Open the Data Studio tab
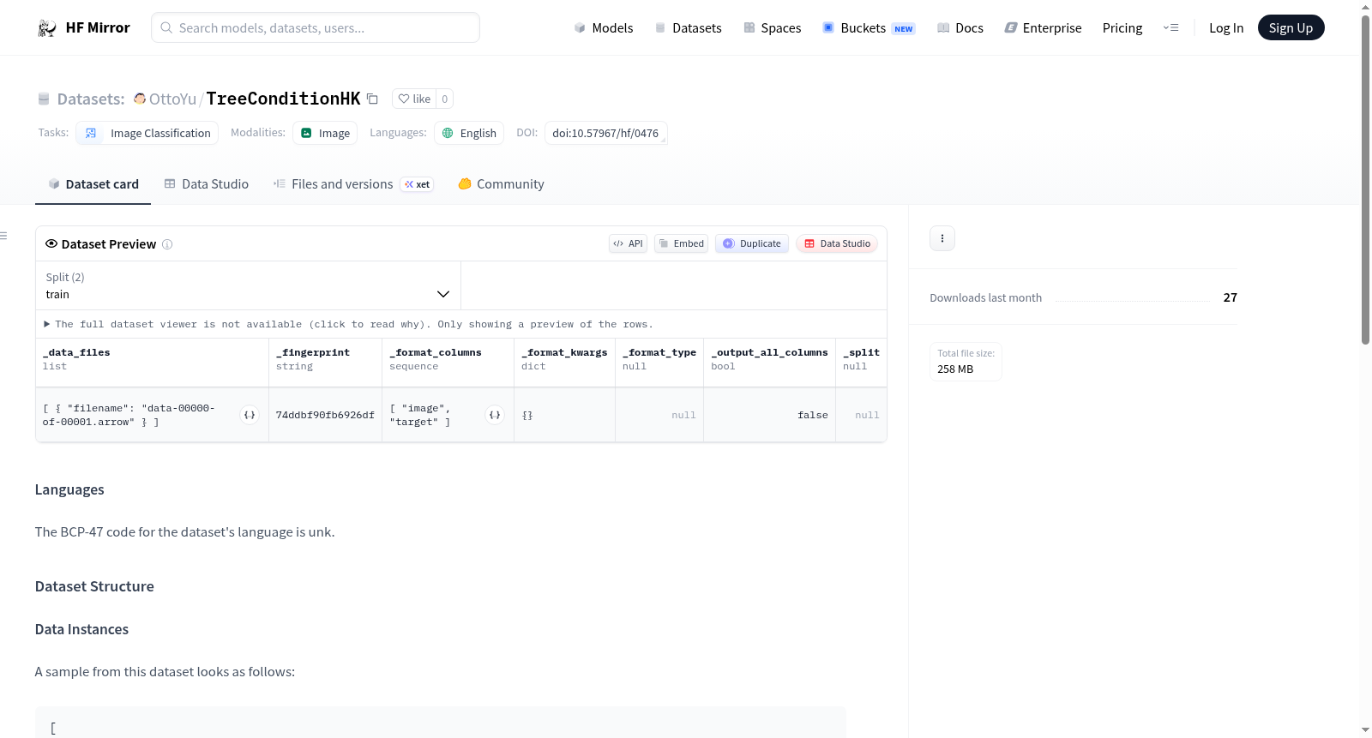 (x=207, y=184)
